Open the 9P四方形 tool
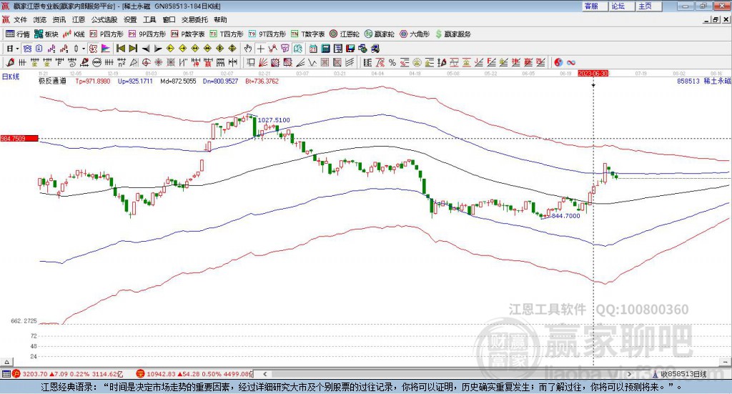The image size is (732, 394). tap(147, 34)
